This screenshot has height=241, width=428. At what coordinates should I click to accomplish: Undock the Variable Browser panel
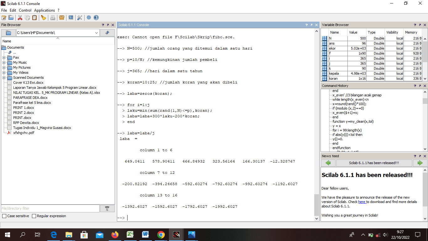(420, 25)
